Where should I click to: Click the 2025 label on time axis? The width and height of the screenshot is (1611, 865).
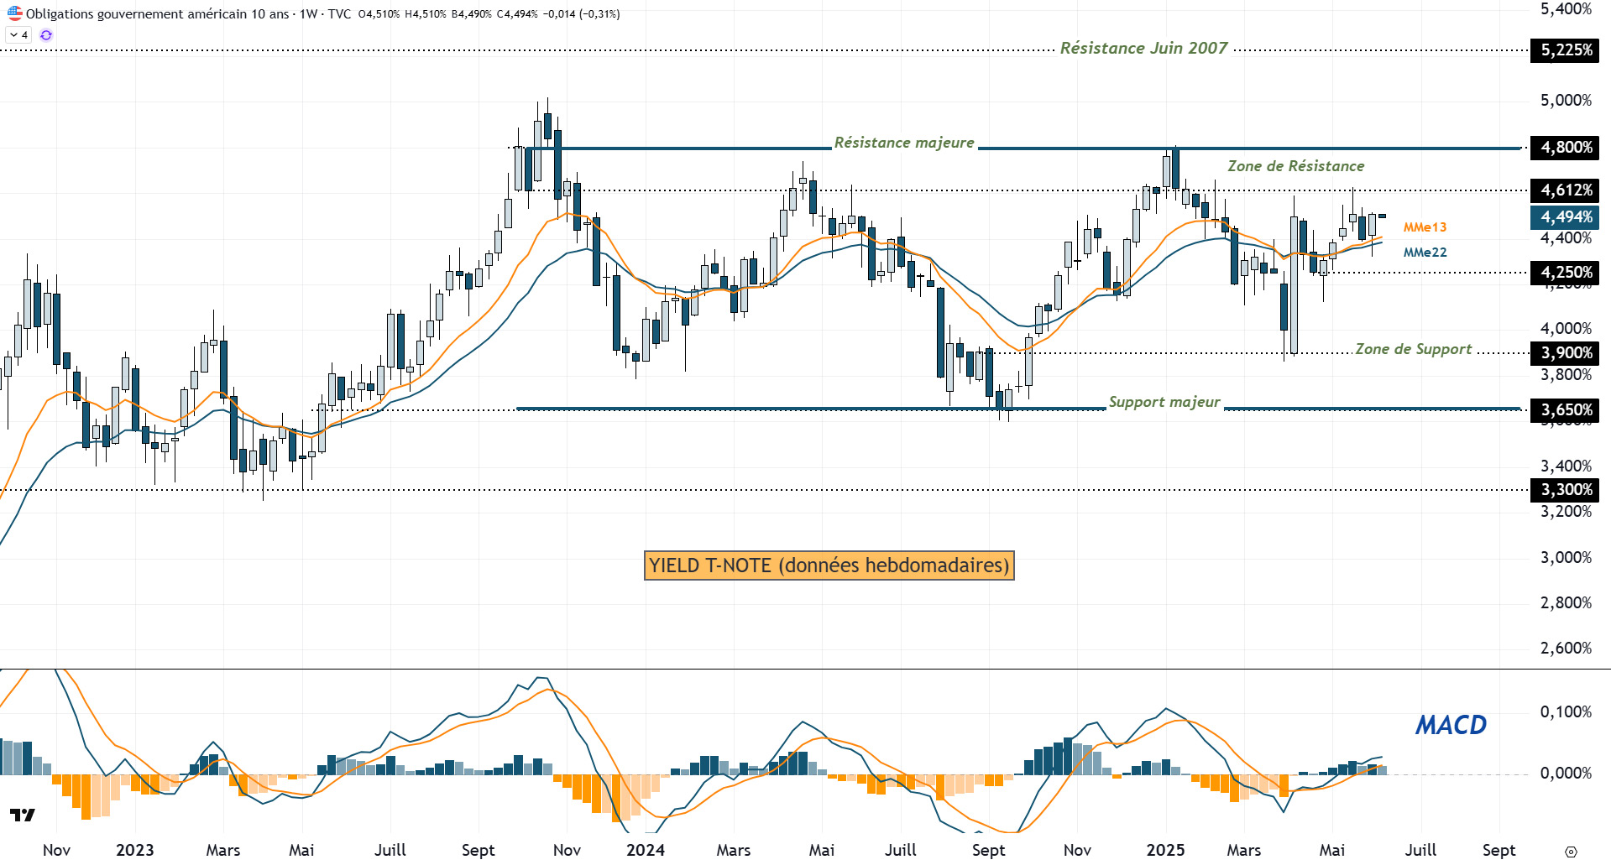(1165, 850)
